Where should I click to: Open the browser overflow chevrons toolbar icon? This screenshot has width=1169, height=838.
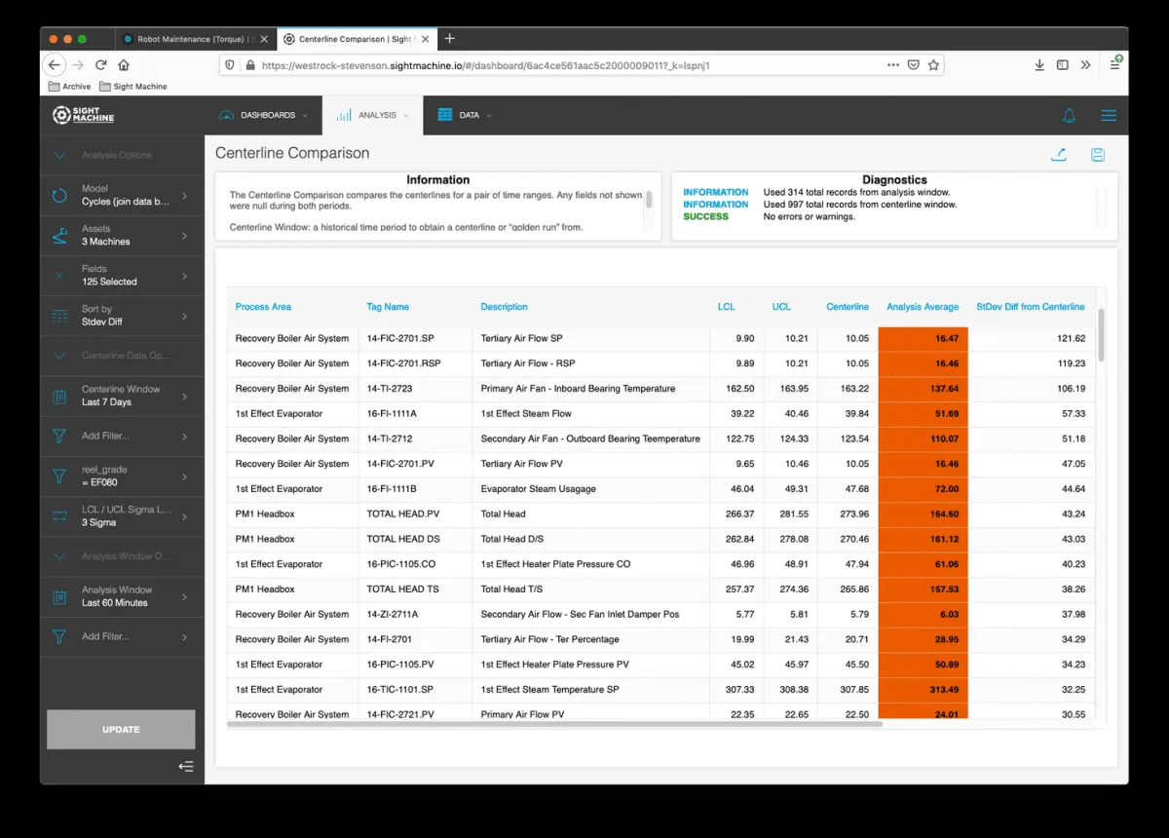1085,65
